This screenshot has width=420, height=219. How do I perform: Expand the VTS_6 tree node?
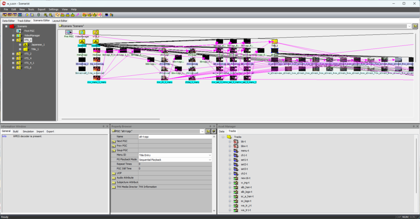tap(13, 68)
